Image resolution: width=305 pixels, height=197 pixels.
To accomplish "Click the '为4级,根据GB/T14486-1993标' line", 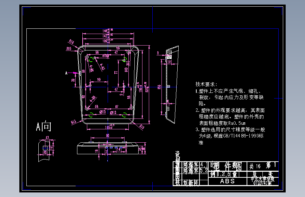I will click(231, 136).
